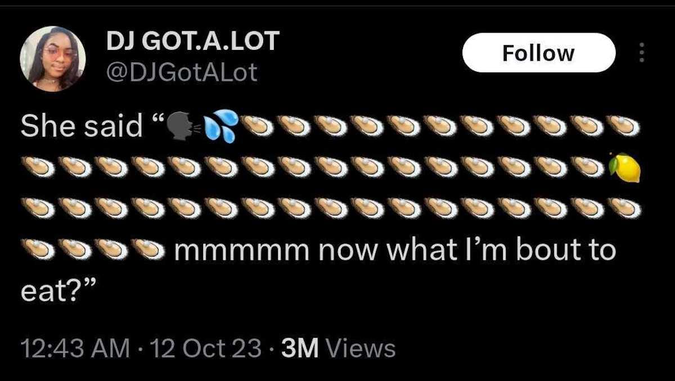Open the @DJGotALot handle link
The width and height of the screenshot is (675, 381).
(181, 72)
